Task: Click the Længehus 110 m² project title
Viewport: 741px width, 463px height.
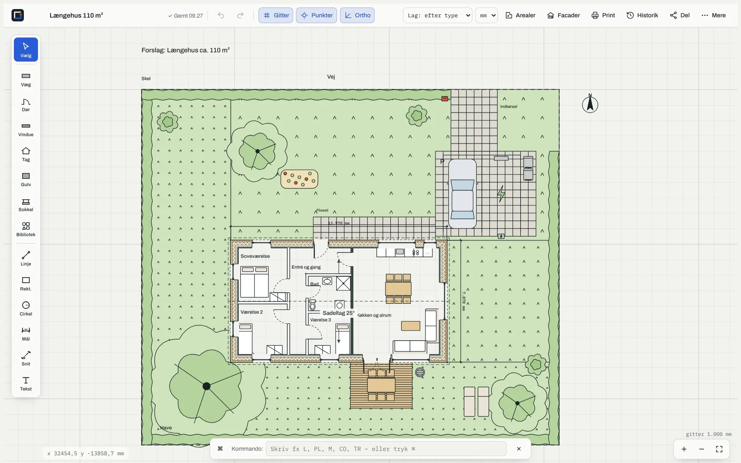Action: [76, 15]
